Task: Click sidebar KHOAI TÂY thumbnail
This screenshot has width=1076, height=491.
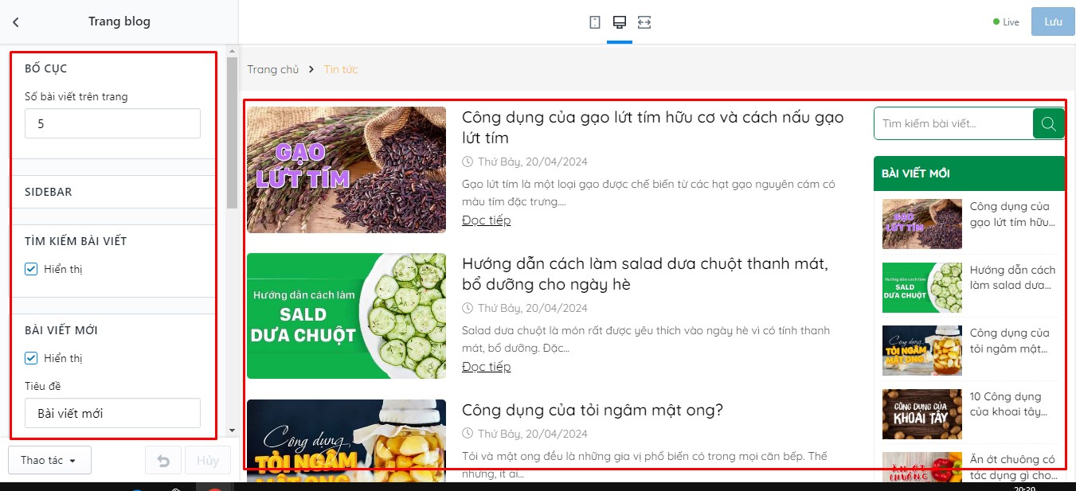Action: click(922, 414)
